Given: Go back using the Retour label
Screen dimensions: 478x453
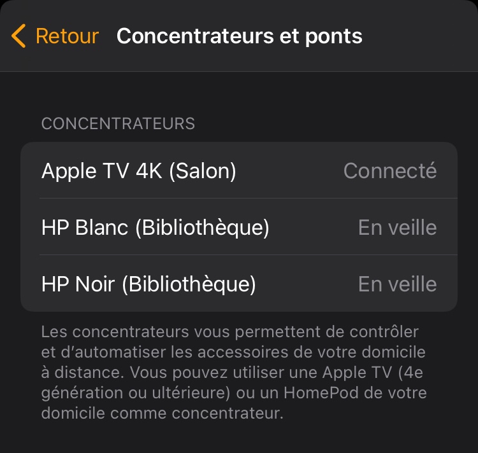Looking at the screenshot, I should tap(67, 36).
